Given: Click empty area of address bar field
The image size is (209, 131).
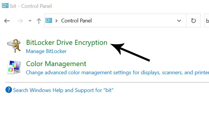Looking at the screenshot, I should [x=133, y=21].
